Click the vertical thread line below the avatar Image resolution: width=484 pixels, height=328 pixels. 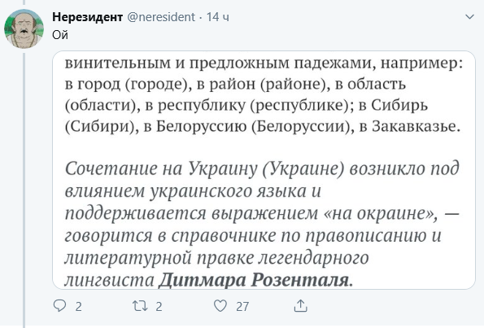(24, 189)
